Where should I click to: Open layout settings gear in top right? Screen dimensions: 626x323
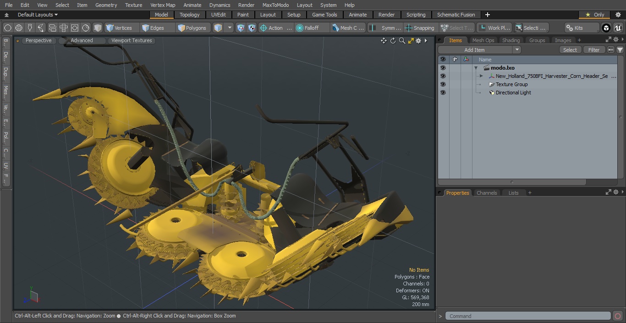coord(618,15)
